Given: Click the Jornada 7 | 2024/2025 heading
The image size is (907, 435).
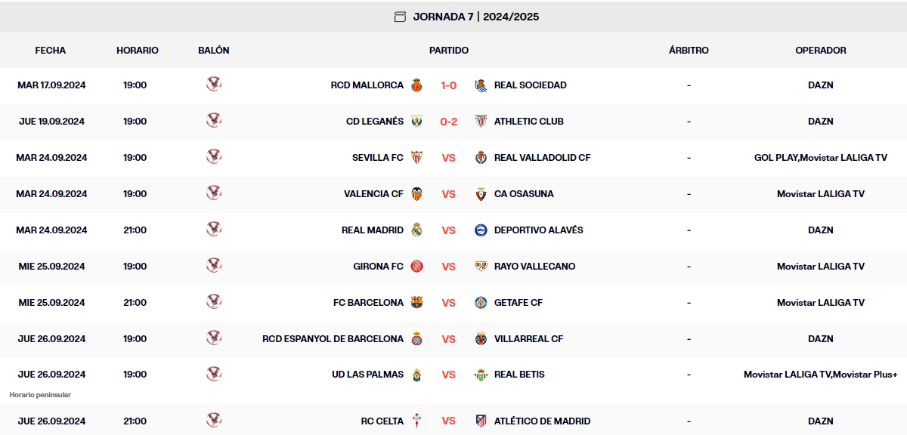Looking at the screenshot, I should pos(475,17).
